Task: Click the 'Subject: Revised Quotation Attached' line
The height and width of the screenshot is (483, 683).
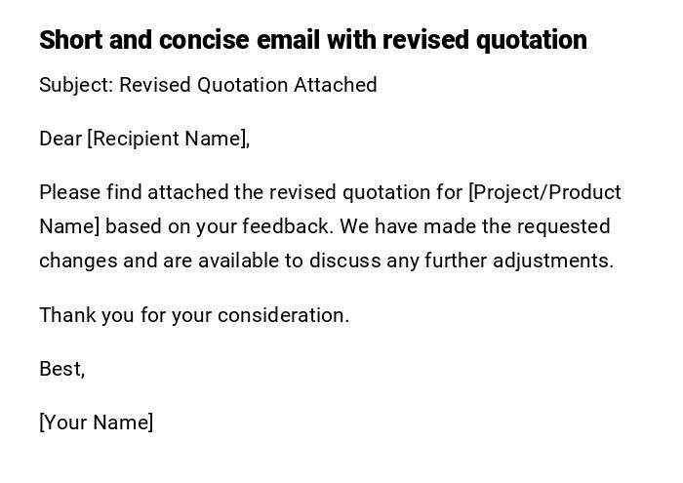Action: tap(208, 85)
